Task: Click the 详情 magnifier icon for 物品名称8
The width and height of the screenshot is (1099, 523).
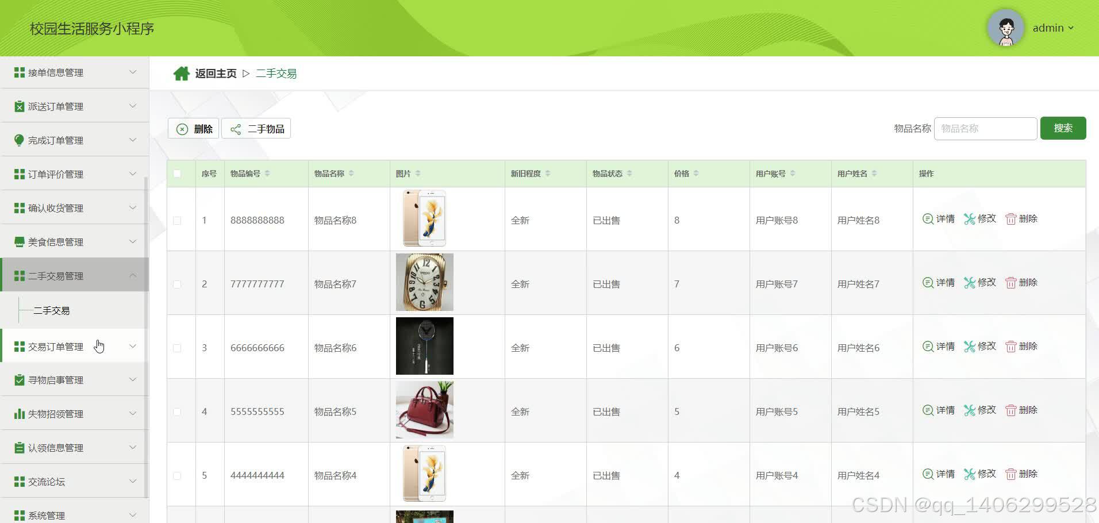Action: [x=928, y=219]
